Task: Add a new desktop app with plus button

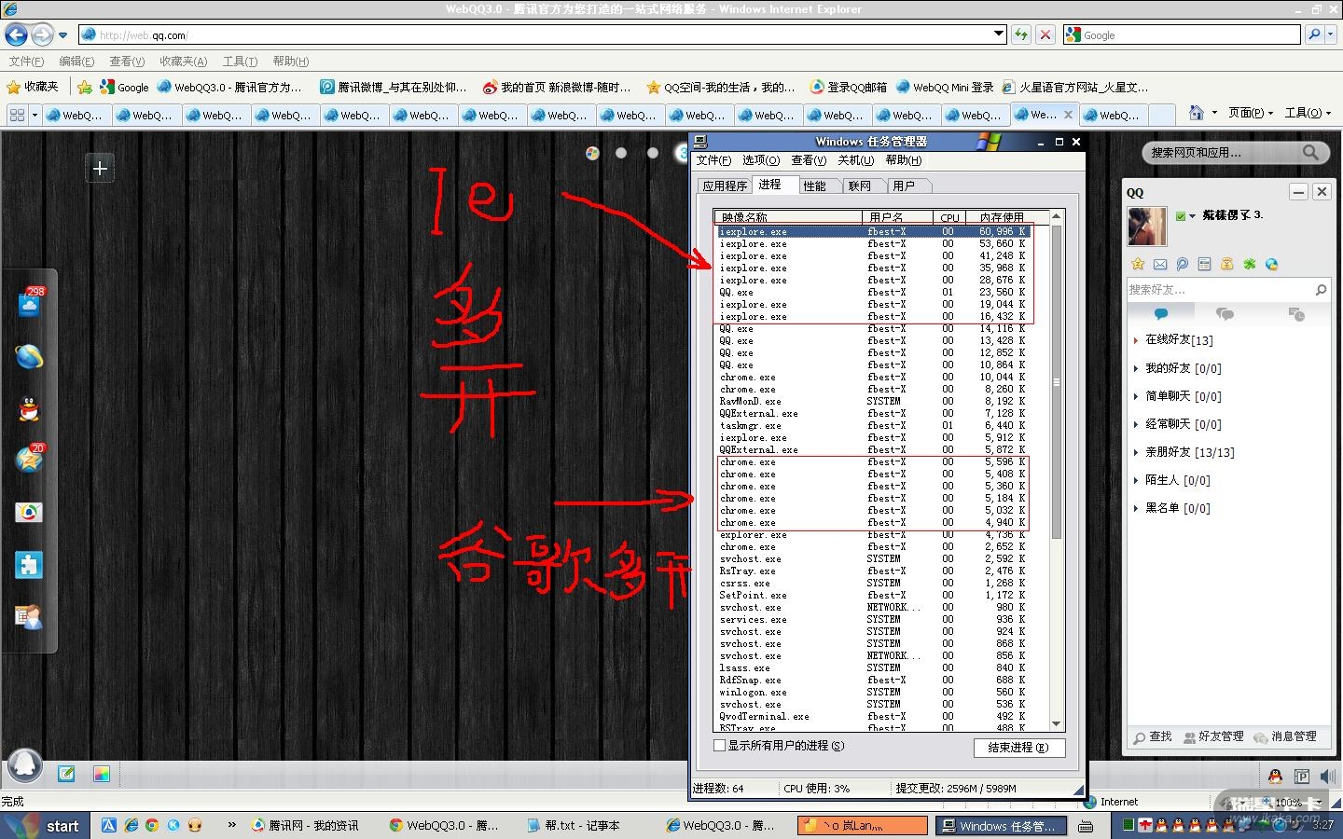Action: click(100, 169)
